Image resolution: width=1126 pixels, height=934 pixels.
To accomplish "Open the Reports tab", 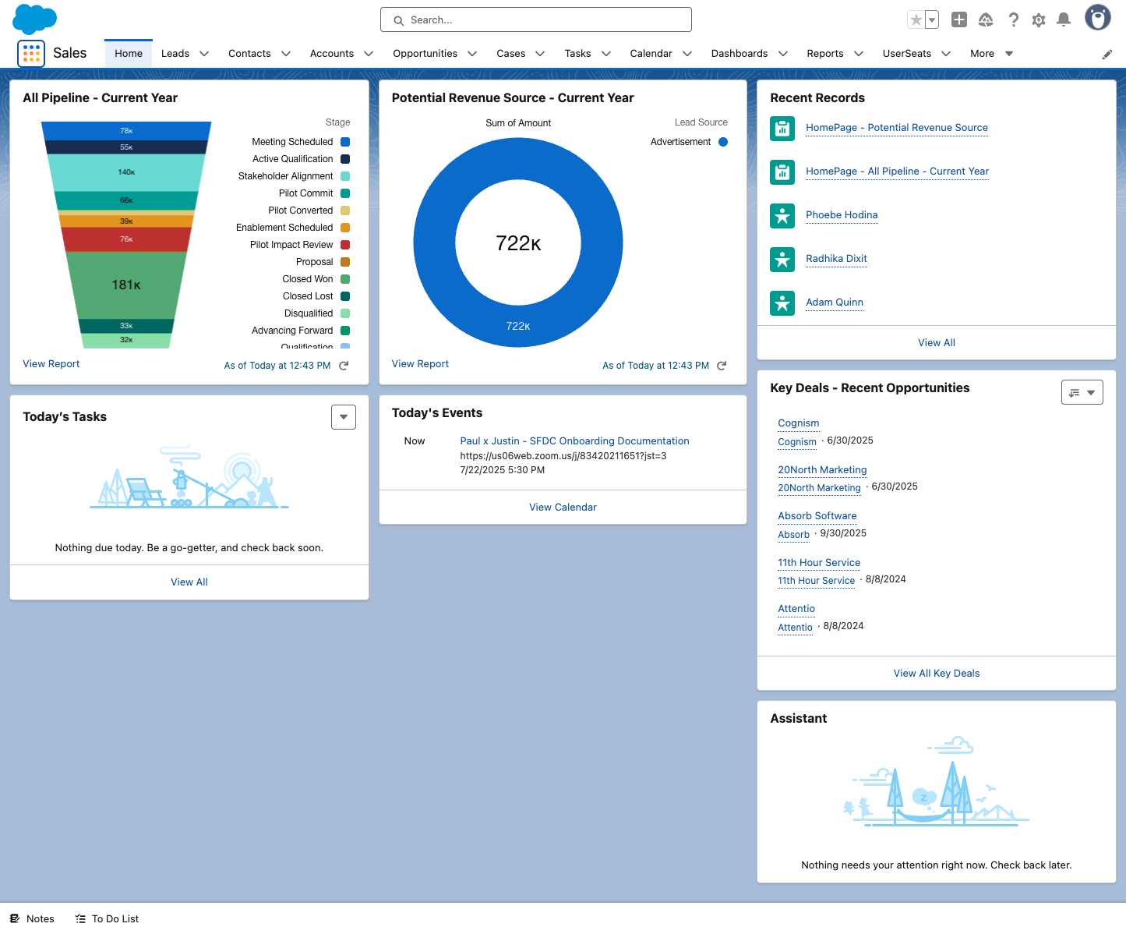I will (825, 54).
